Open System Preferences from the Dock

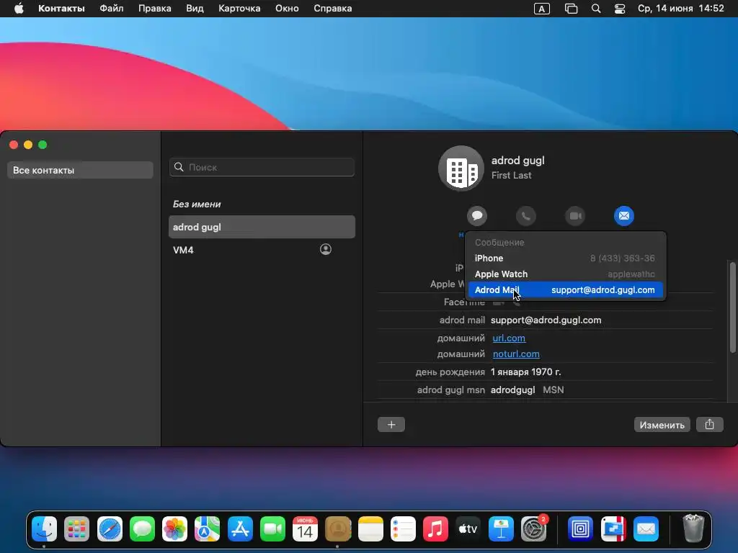[x=534, y=529]
